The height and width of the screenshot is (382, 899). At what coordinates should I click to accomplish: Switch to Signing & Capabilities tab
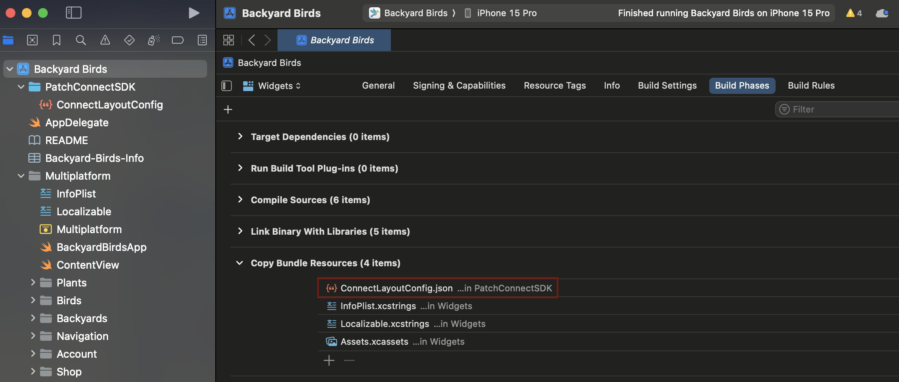pos(459,86)
